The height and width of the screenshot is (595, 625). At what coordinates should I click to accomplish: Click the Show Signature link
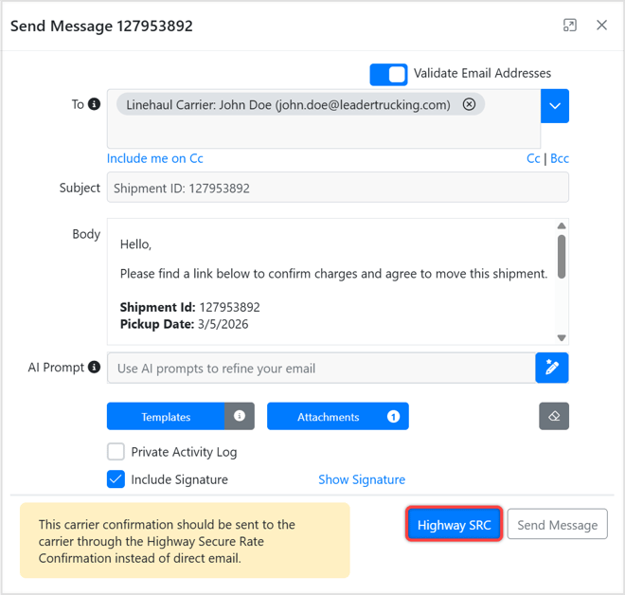coord(361,479)
